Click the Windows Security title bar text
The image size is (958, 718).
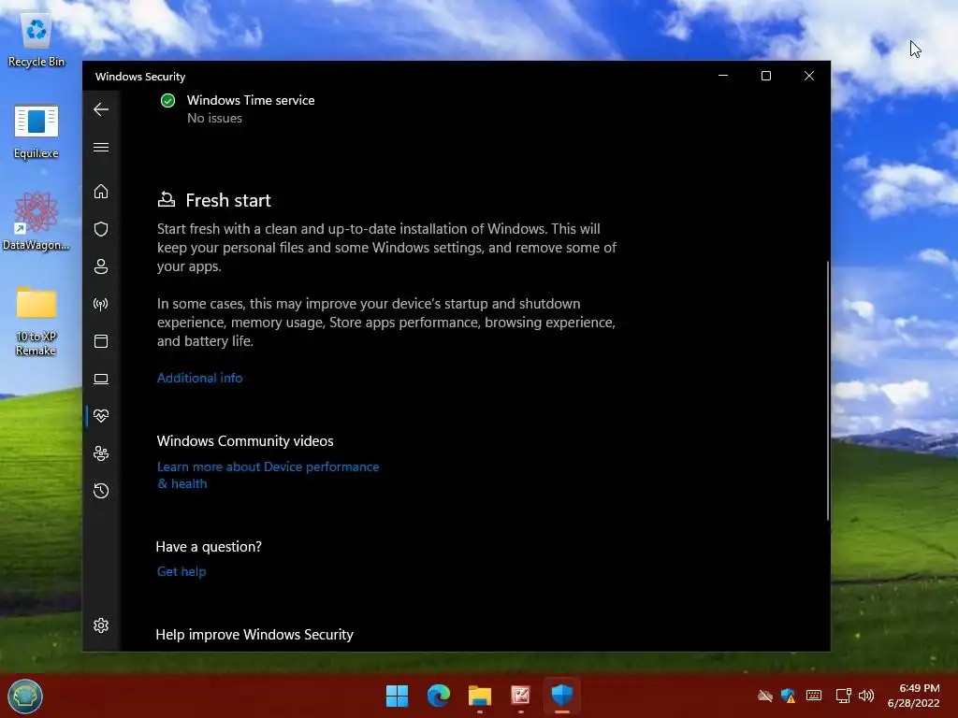click(x=140, y=77)
